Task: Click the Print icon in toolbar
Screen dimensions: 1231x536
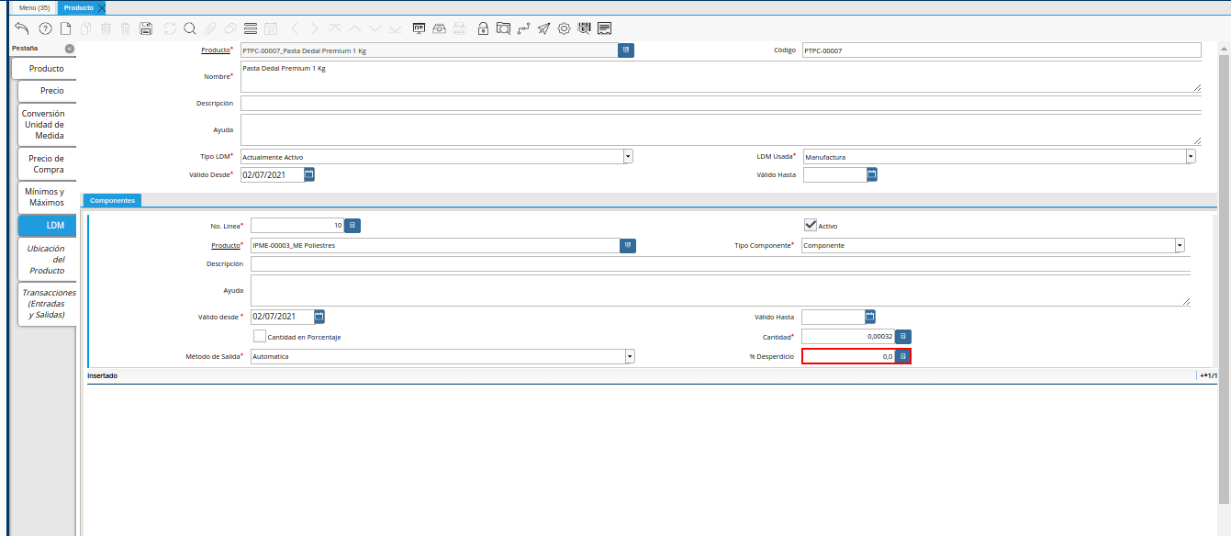Action: [460, 28]
